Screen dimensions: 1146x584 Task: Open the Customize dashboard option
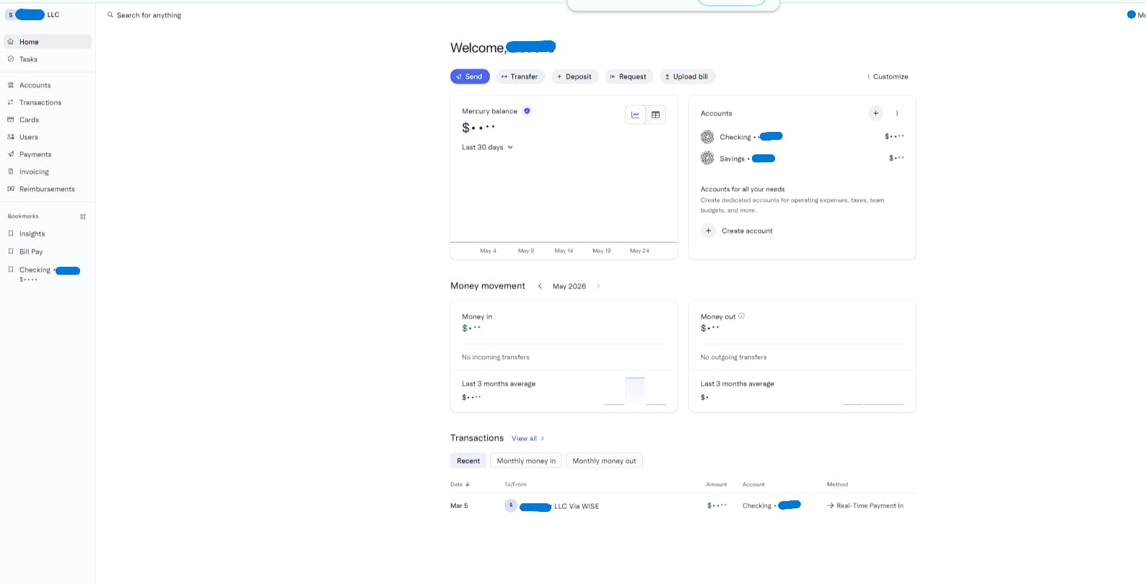click(888, 76)
